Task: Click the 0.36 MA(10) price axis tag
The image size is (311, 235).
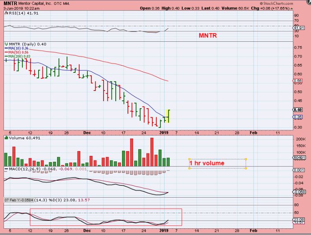Action: [298, 117]
